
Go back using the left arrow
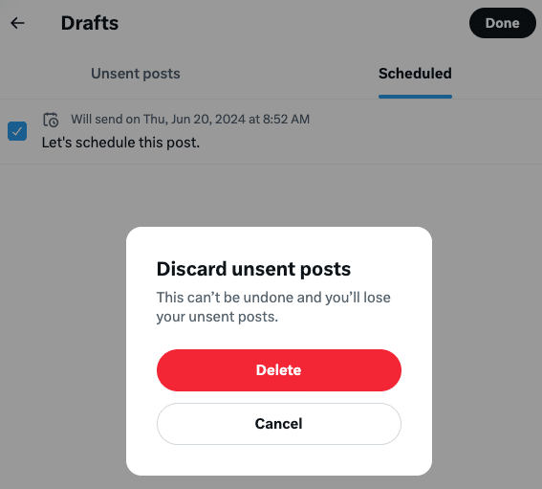click(17, 23)
